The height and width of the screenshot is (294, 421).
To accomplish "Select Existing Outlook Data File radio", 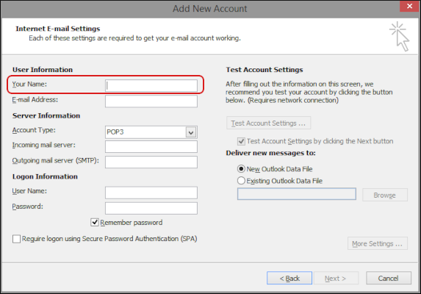I will click(x=241, y=180).
